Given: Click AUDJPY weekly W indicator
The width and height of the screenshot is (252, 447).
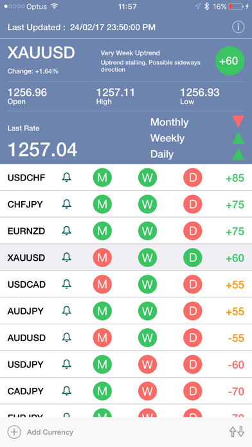Looking at the screenshot, I should [x=148, y=311].
